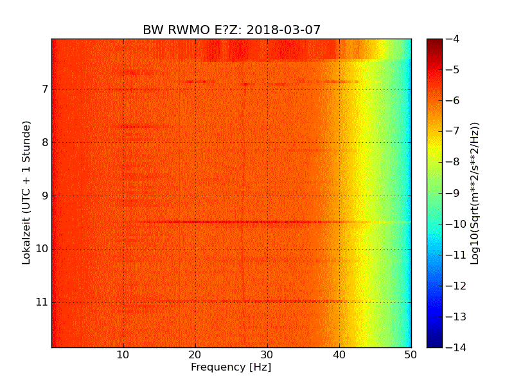Click the colorbar tick label '−14'
514x386 pixels.
[x=456, y=347]
